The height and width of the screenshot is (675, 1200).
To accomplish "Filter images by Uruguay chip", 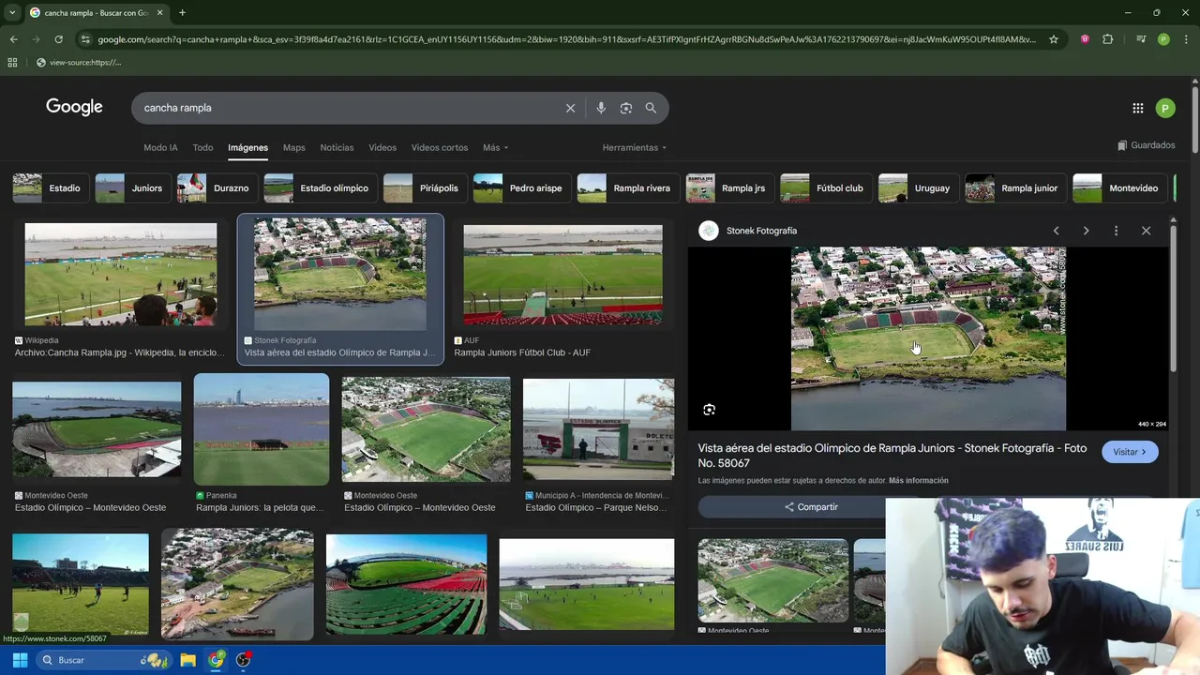I will [919, 188].
